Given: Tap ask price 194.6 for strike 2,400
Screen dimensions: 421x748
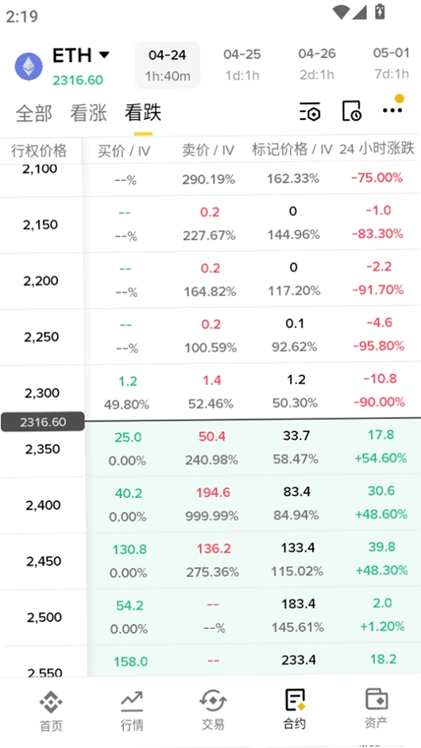Looking at the screenshot, I should 213,493.
